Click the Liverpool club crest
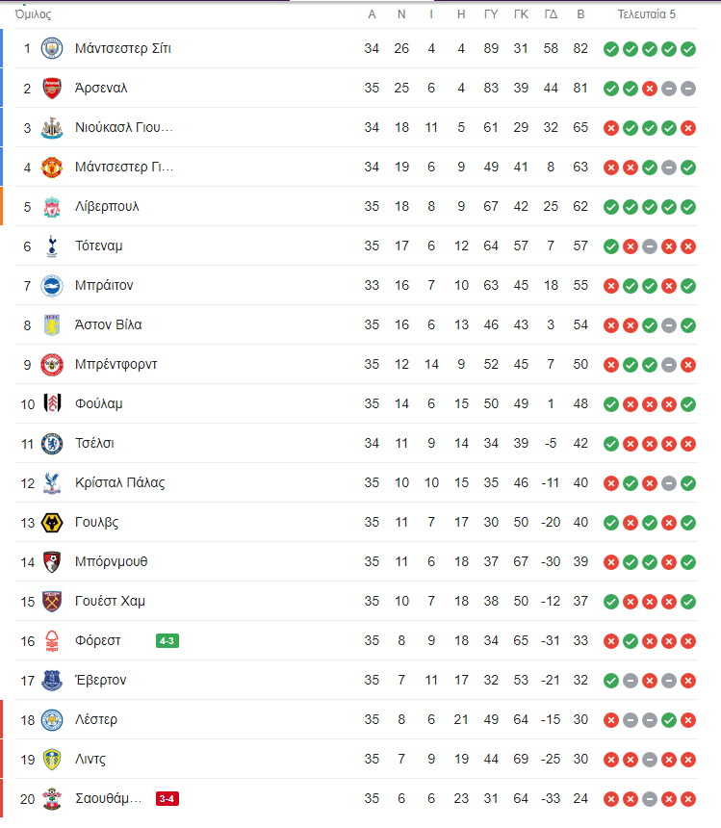721x828 pixels. (52, 206)
